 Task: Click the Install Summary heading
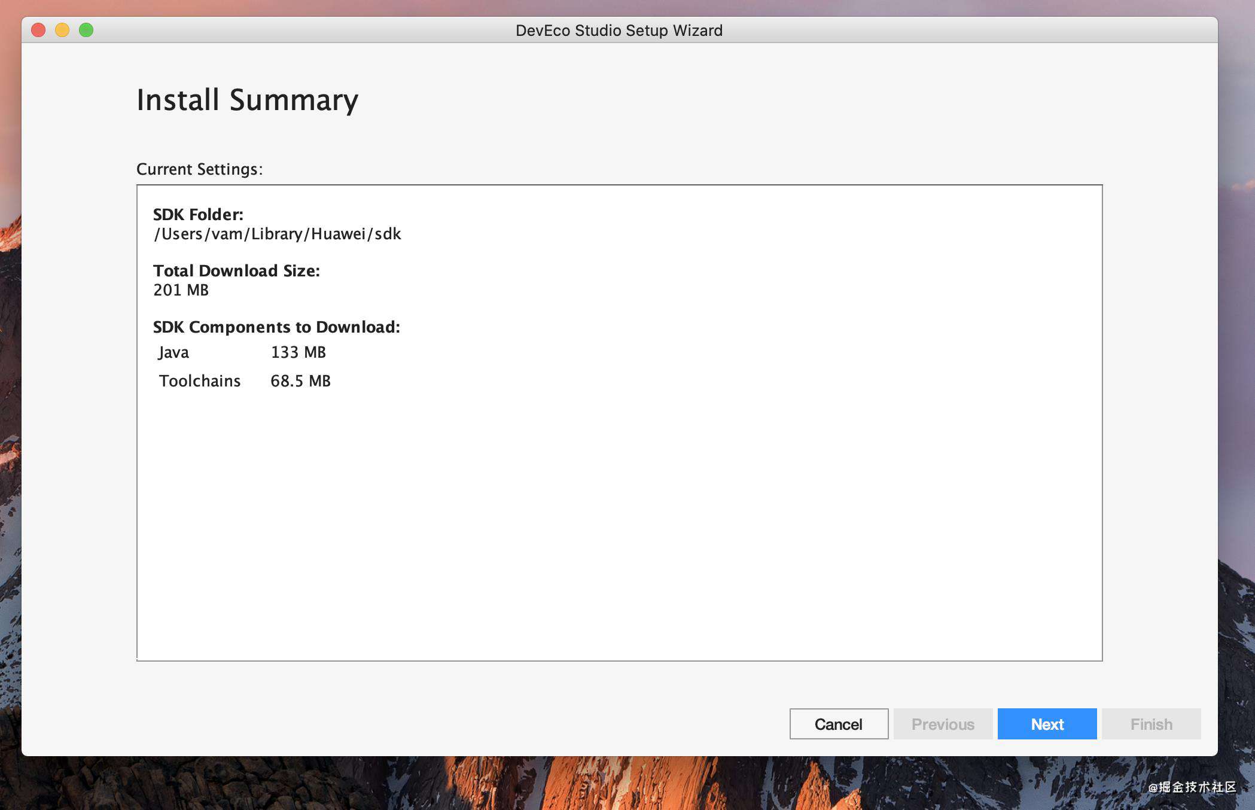pos(247,100)
